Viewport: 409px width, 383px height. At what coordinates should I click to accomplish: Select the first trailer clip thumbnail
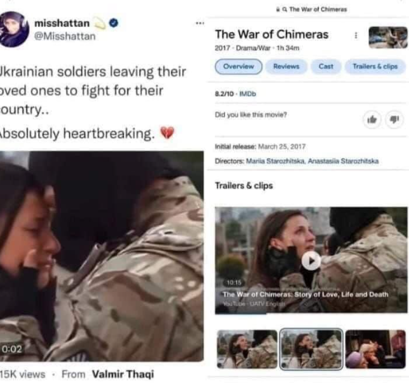click(247, 349)
